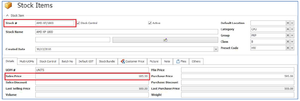Collapse the Stock Item section
This screenshot has height=101, width=300.
coord(7,16)
